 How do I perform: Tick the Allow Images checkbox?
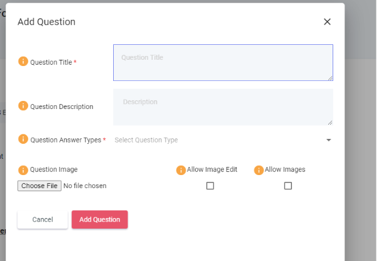pyautogui.click(x=288, y=186)
